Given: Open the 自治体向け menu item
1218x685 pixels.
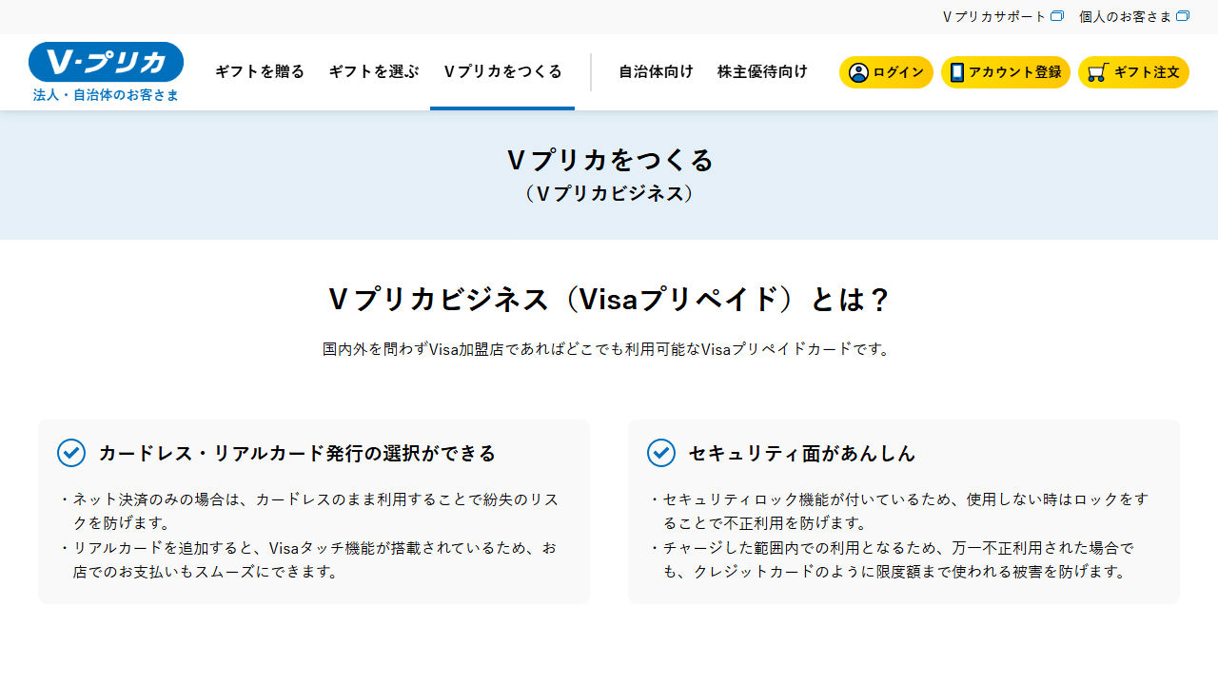Looking at the screenshot, I should [x=656, y=71].
